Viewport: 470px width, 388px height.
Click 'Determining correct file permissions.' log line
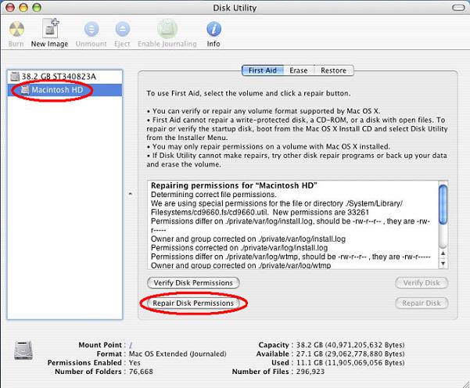(x=213, y=195)
